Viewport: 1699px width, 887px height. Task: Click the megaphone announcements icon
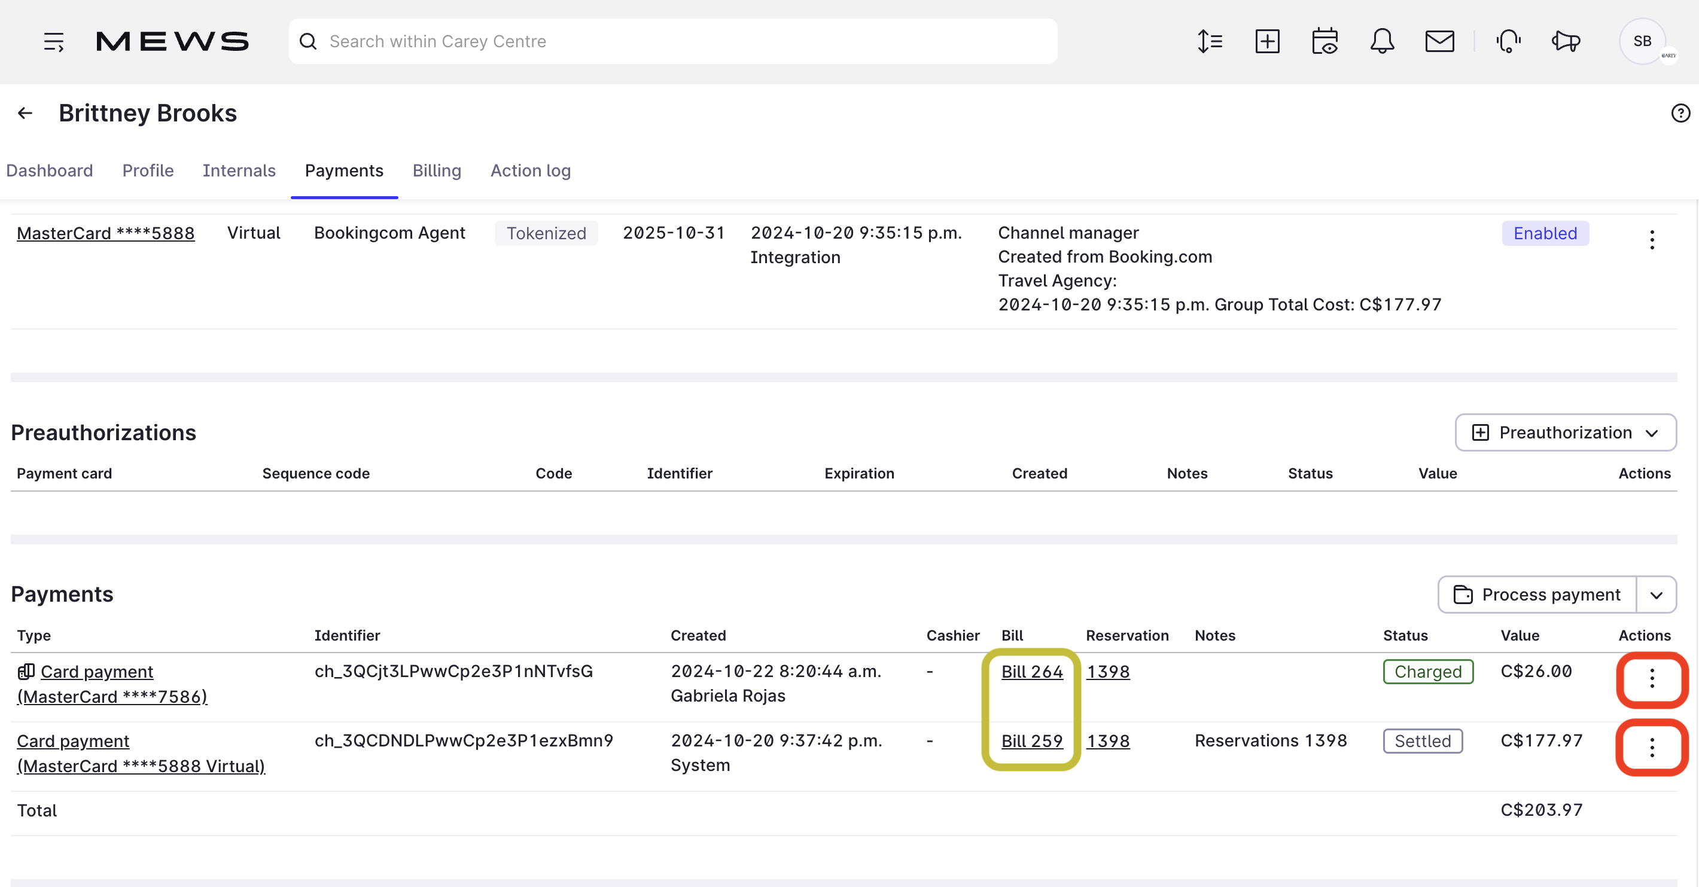(1566, 41)
